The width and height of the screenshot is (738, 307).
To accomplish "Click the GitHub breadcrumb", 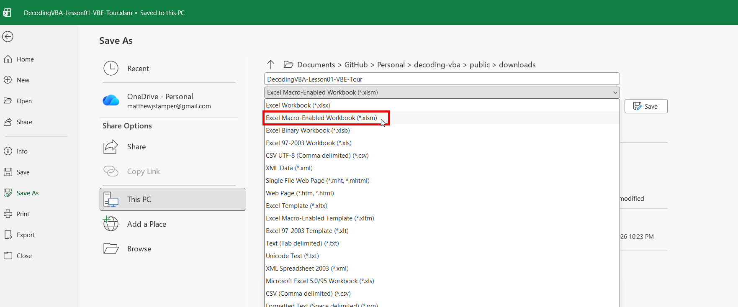I will coord(356,65).
